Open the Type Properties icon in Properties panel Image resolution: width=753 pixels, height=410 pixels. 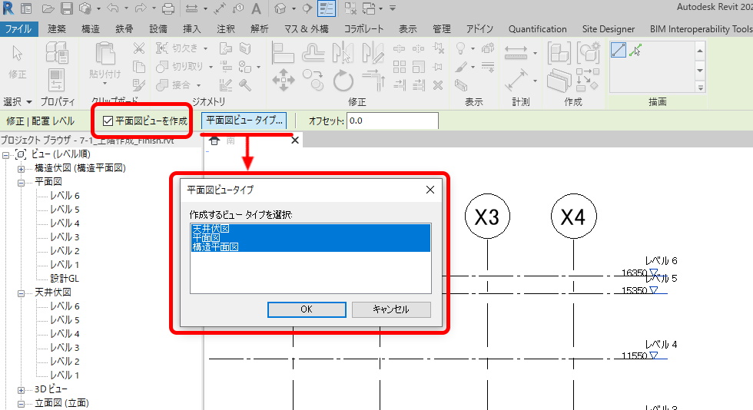click(57, 52)
